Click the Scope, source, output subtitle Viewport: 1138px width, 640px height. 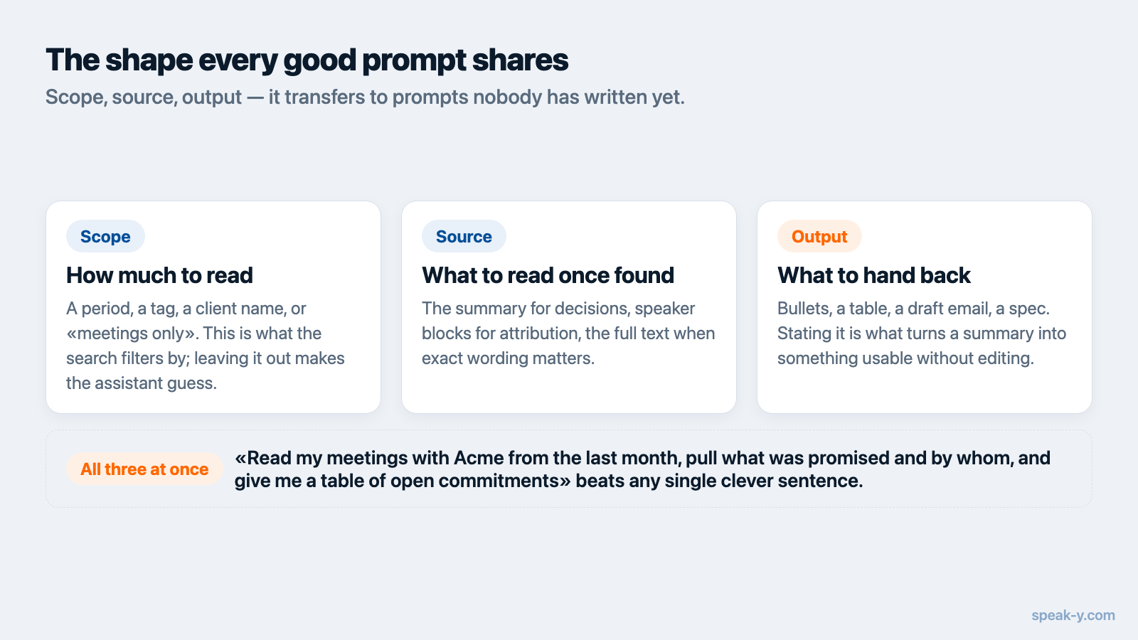point(365,97)
